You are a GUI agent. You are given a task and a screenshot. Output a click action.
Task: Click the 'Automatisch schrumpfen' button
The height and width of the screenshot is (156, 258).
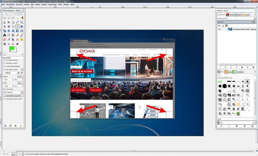(x=13, y=96)
